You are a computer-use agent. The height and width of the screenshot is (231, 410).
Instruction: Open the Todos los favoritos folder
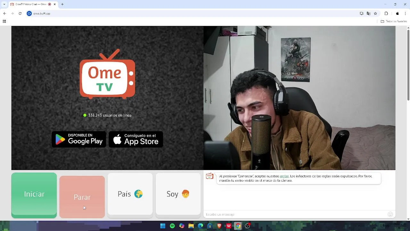click(x=394, y=21)
